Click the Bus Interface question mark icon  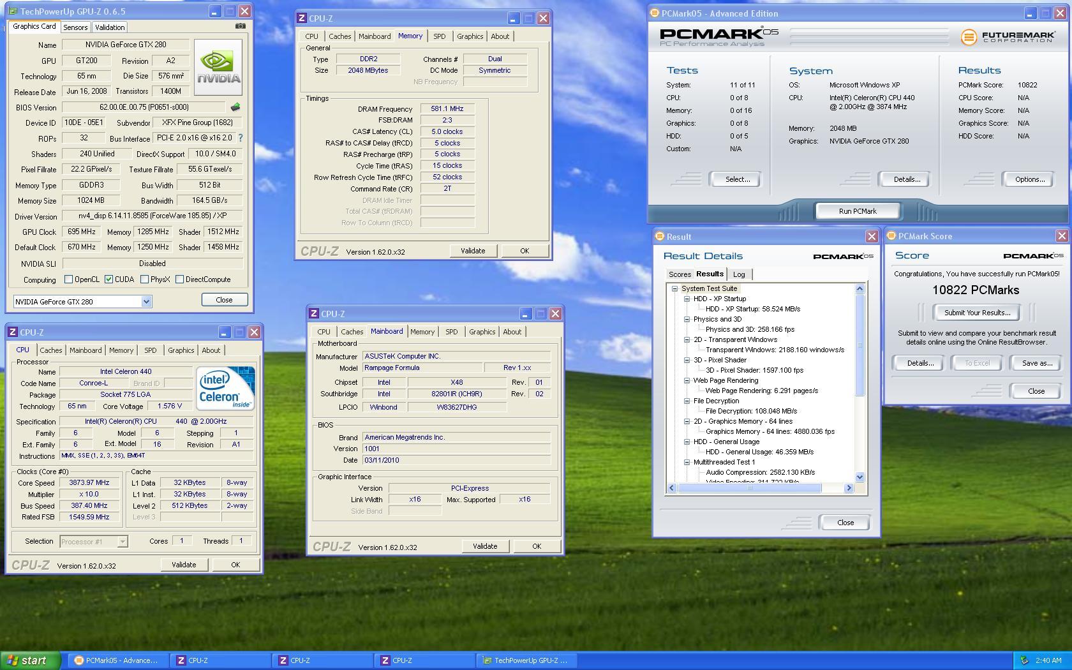(241, 138)
